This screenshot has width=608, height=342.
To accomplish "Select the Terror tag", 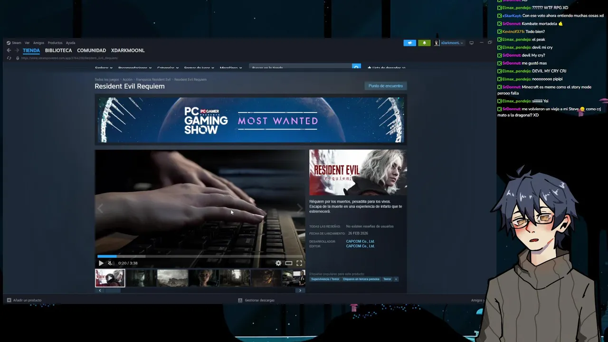I will coord(387,279).
